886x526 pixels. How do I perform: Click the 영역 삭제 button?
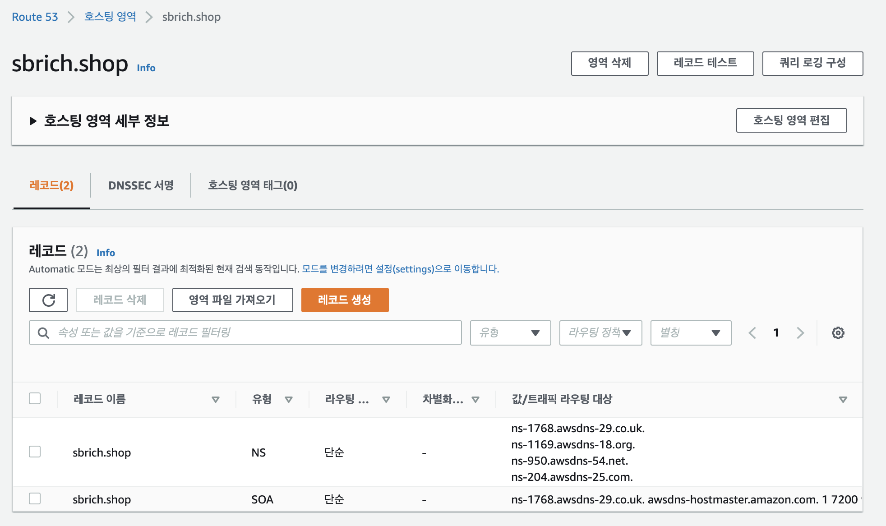609,63
